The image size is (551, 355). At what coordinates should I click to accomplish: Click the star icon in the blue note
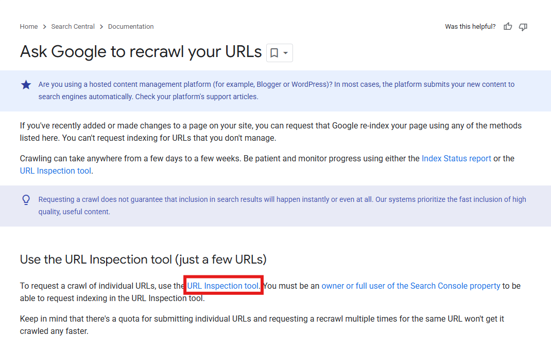[x=26, y=85]
